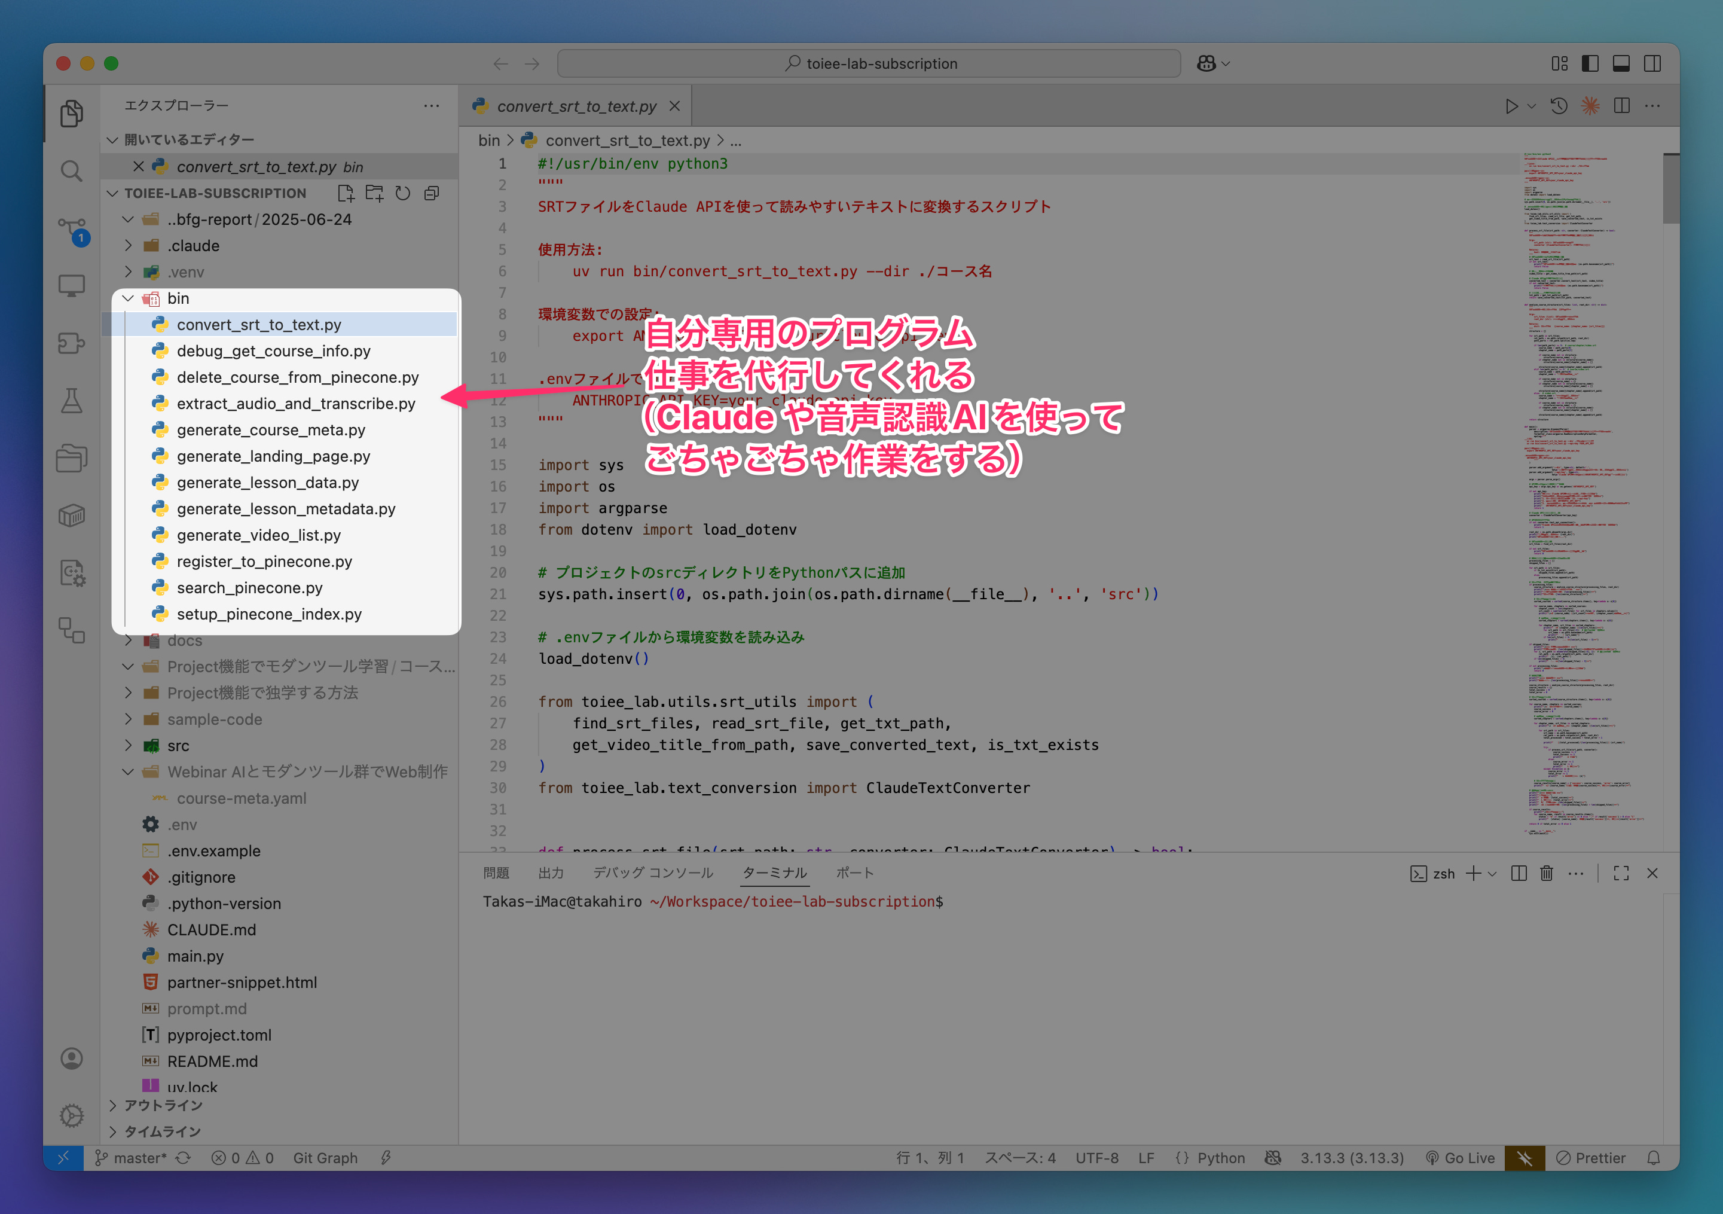1723x1214 pixels.
Task: Open the Search view in activity bar
Action: [x=71, y=171]
